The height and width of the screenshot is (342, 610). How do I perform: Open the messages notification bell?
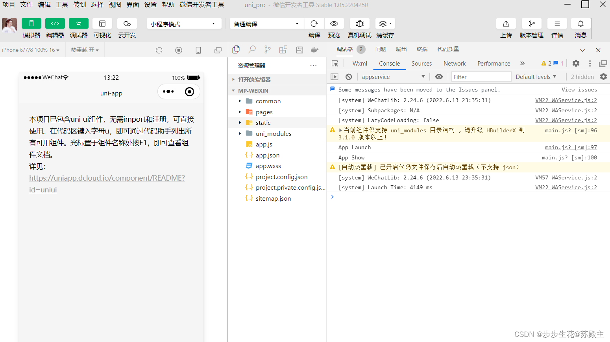pos(581,24)
